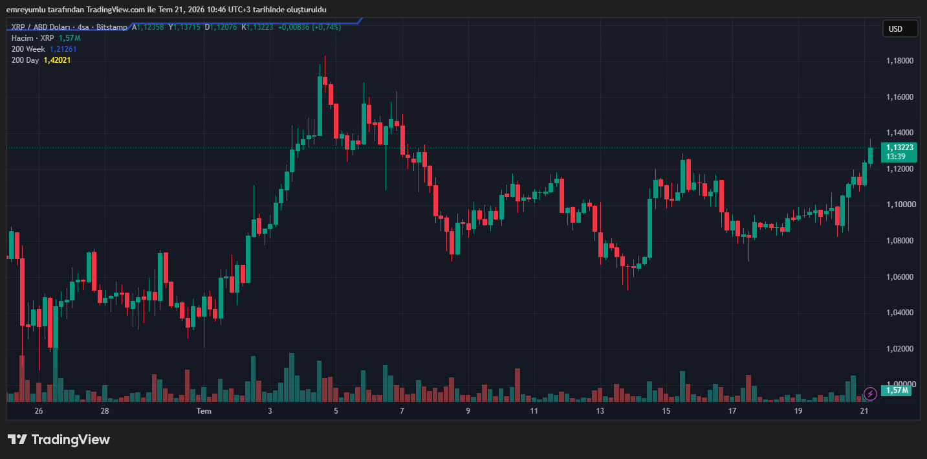Viewport: 927px width, 459px height.
Task: Click the change value +0,00836 (+0,74%)
Action: [x=309, y=27]
